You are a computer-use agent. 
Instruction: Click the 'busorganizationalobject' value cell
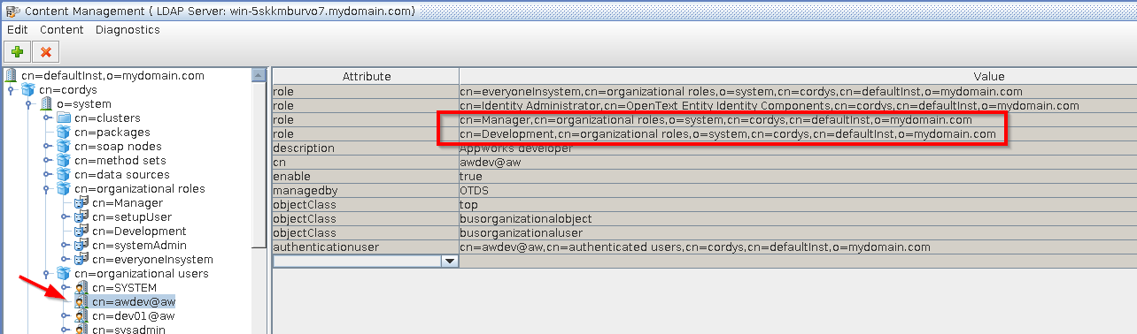coord(798,219)
